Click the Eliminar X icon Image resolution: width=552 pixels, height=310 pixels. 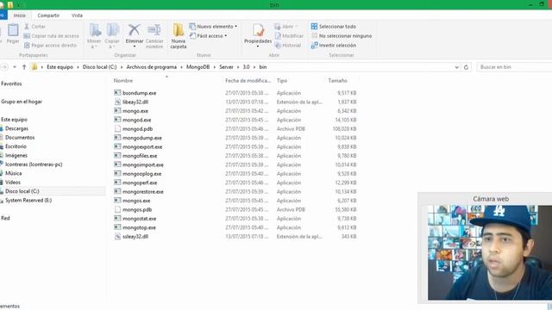click(x=135, y=30)
